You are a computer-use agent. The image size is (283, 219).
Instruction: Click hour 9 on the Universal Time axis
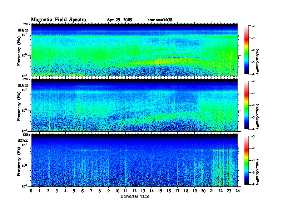(x=109, y=191)
